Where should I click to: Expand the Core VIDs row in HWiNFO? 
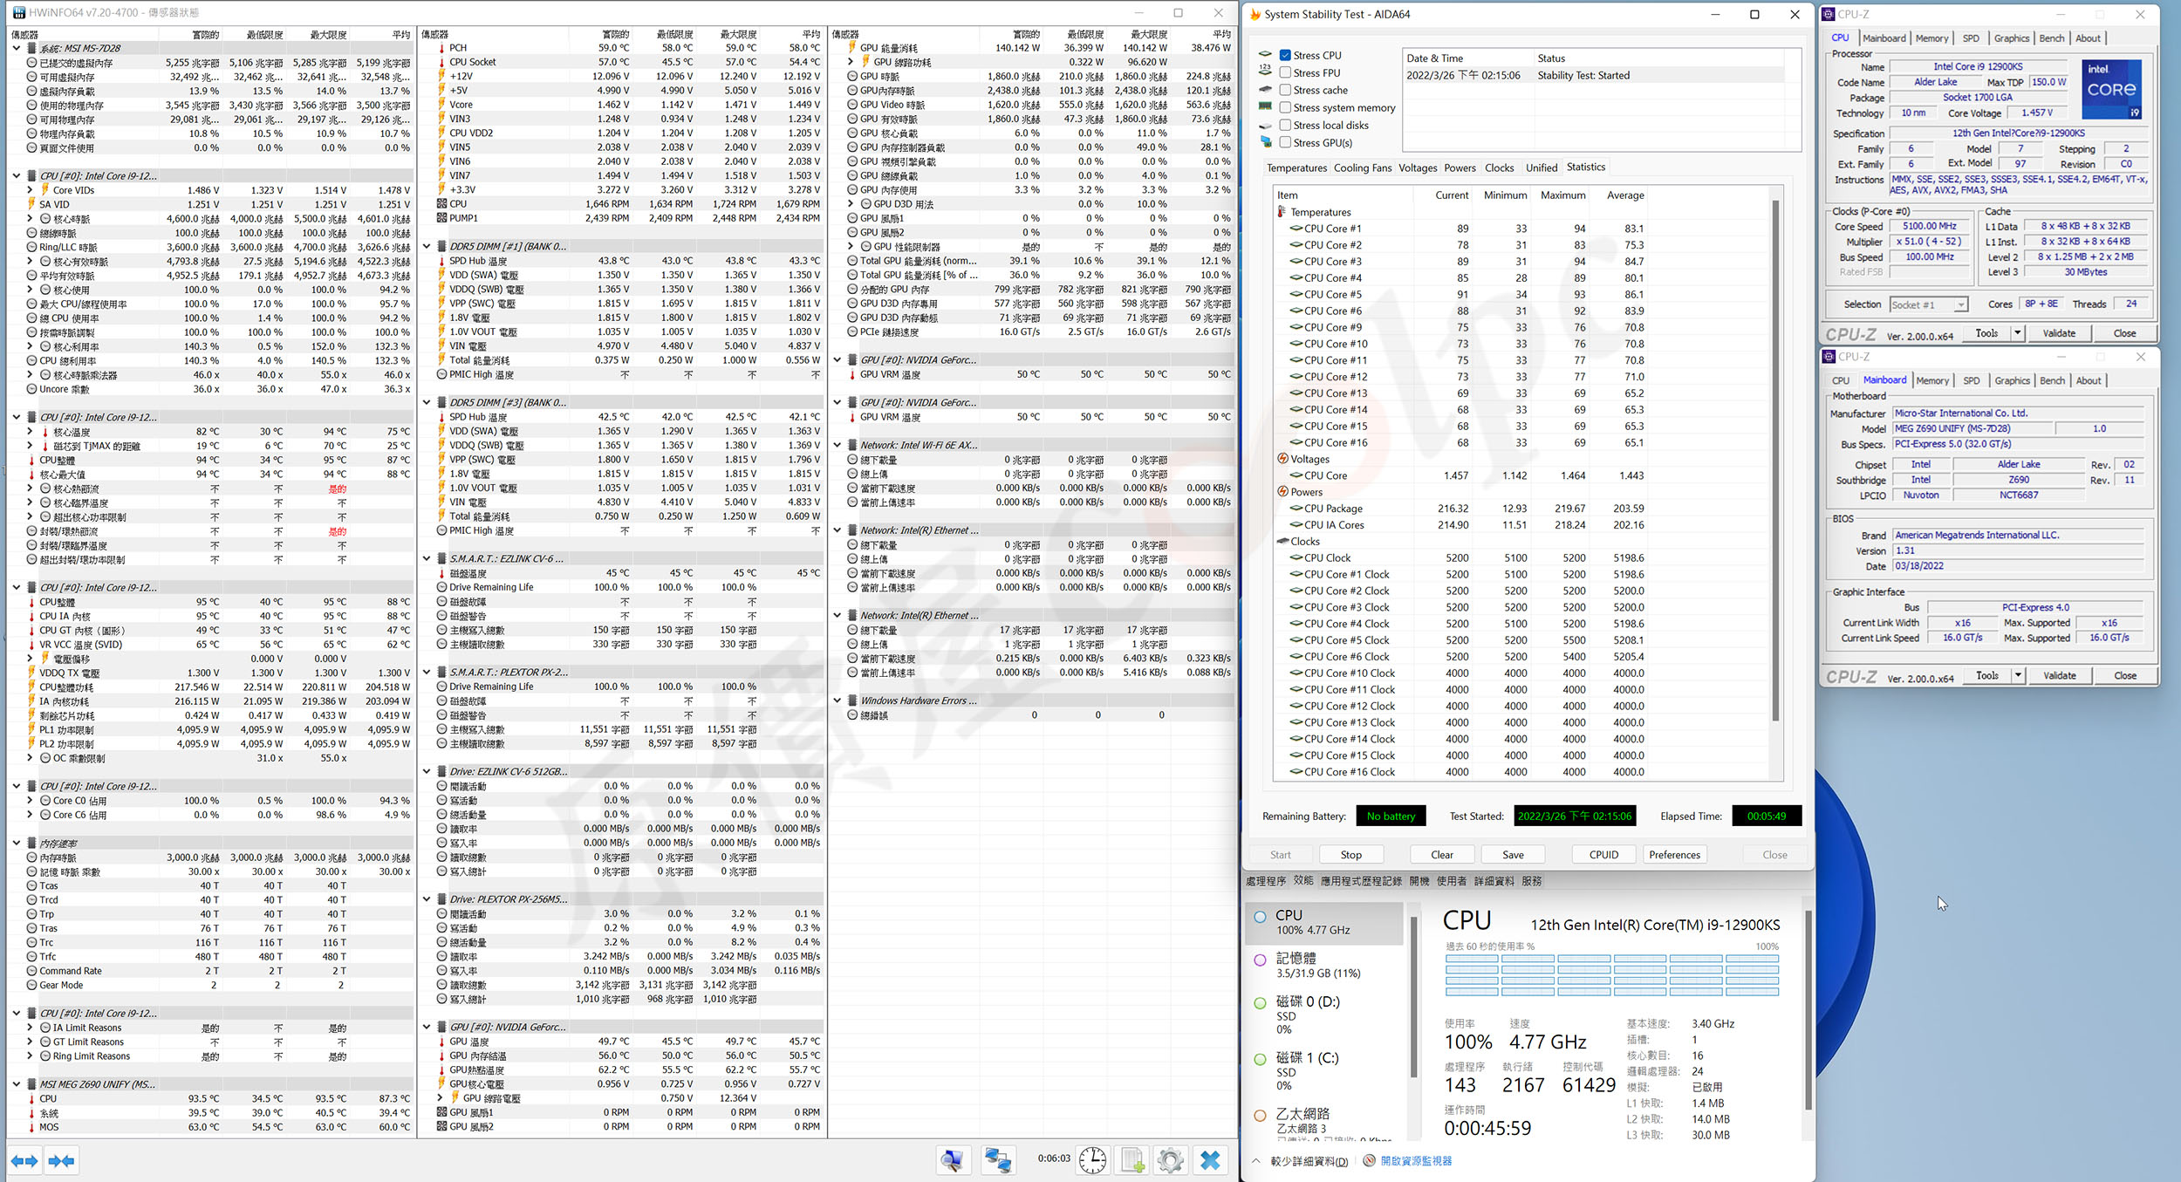pyautogui.click(x=31, y=190)
